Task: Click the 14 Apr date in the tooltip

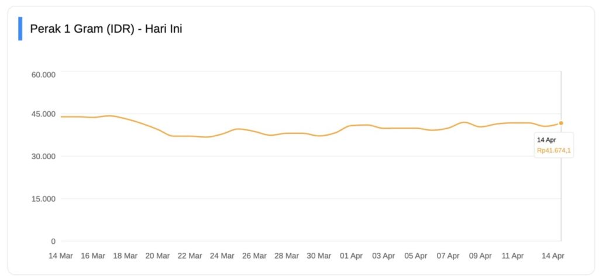Action: (546, 140)
